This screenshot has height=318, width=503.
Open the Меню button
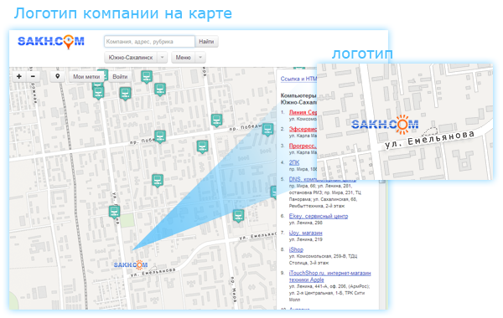click(183, 58)
